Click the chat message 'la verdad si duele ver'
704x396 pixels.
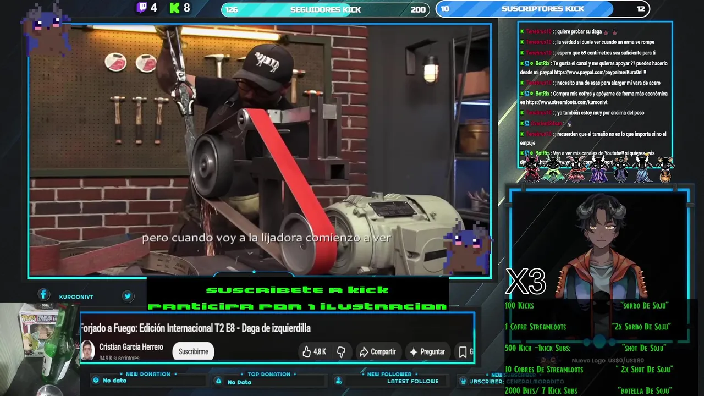(x=605, y=42)
